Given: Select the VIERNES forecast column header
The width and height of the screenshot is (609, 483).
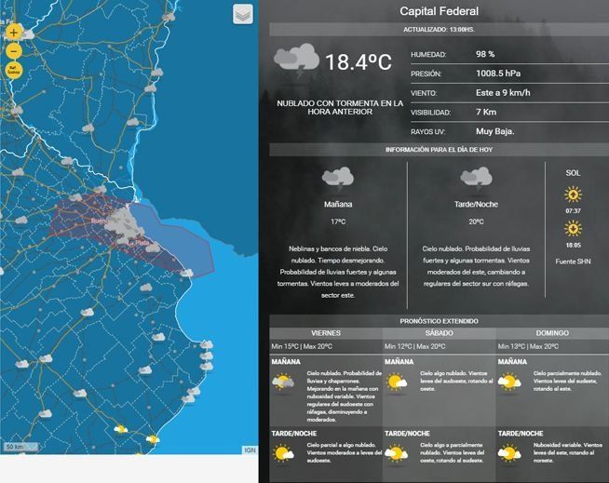Looking at the screenshot, I should [325, 332].
